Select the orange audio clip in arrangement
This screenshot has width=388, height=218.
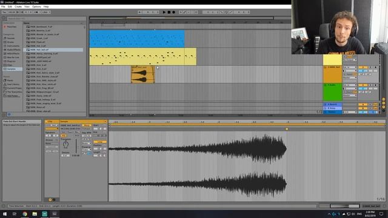[143, 74]
